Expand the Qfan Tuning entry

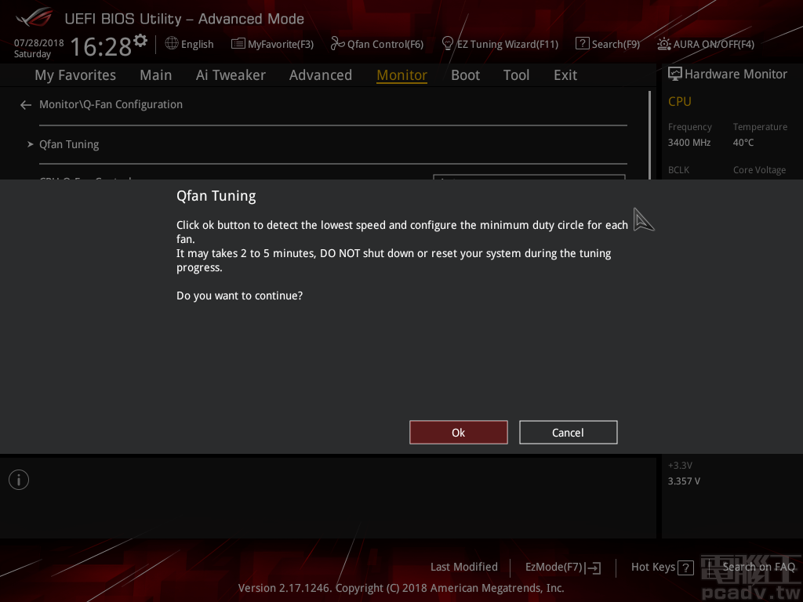(x=69, y=144)
